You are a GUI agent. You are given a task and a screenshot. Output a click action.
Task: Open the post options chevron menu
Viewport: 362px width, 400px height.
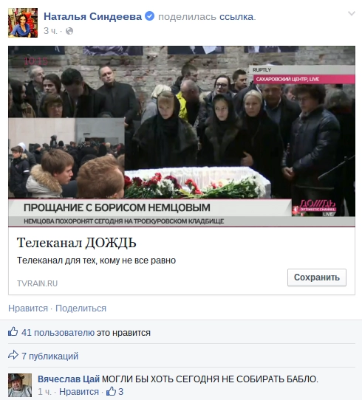[x=352, y=13]
